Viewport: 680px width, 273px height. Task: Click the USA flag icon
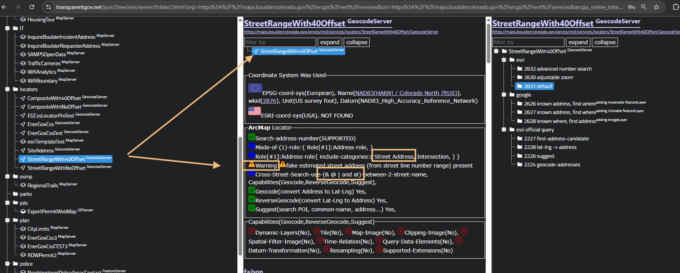coord(254,111)
